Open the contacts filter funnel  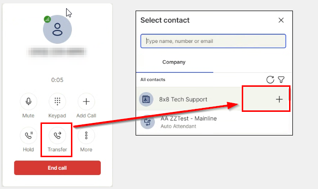point(281,80)
